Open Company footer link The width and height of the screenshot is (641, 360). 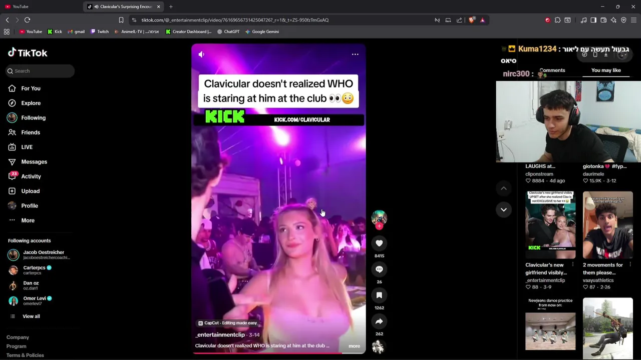(18, 337)
